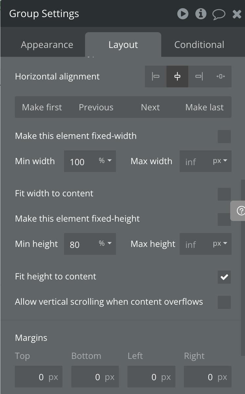Image resolution: width=245 pixels, height=394 pixels.
Task: Select stretch horizontal alignment icon
Action: tap(221, 77)
